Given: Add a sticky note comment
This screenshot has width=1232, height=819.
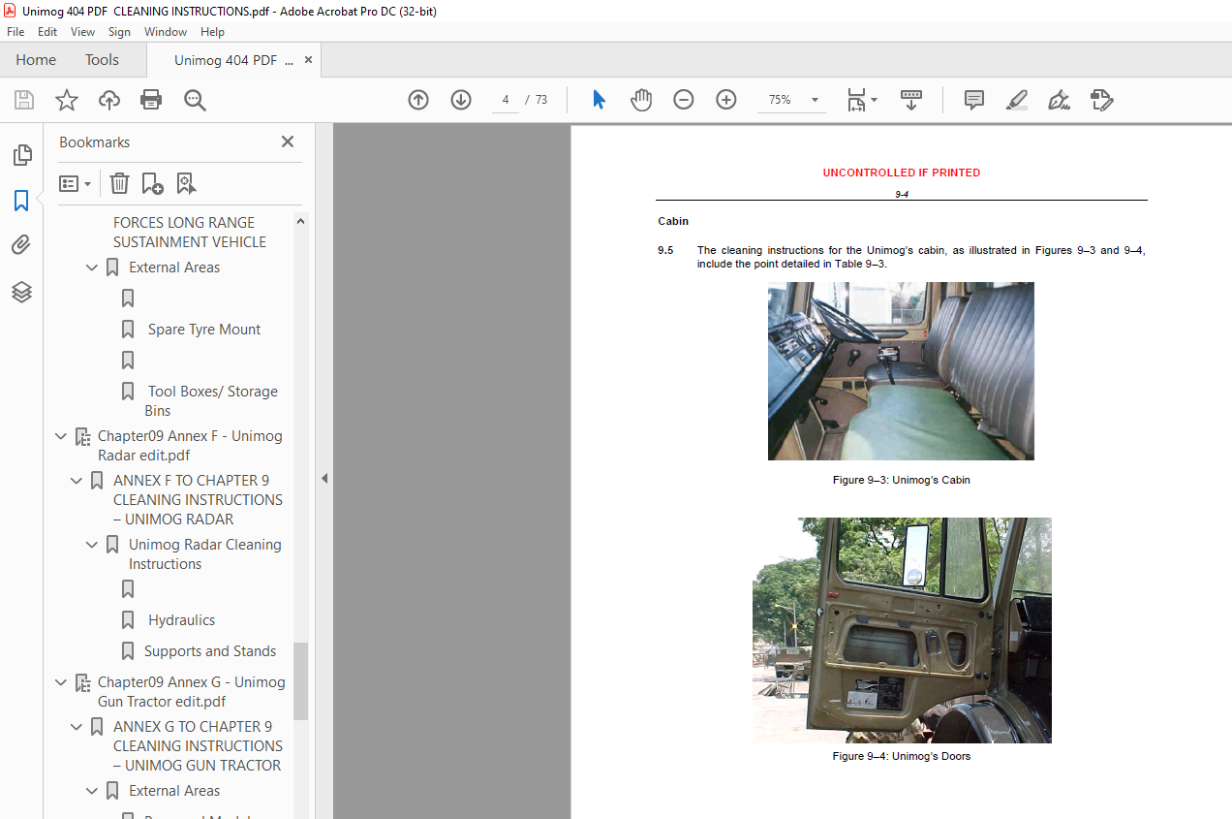Looking at the screenshot, I should tap(974, 100).
